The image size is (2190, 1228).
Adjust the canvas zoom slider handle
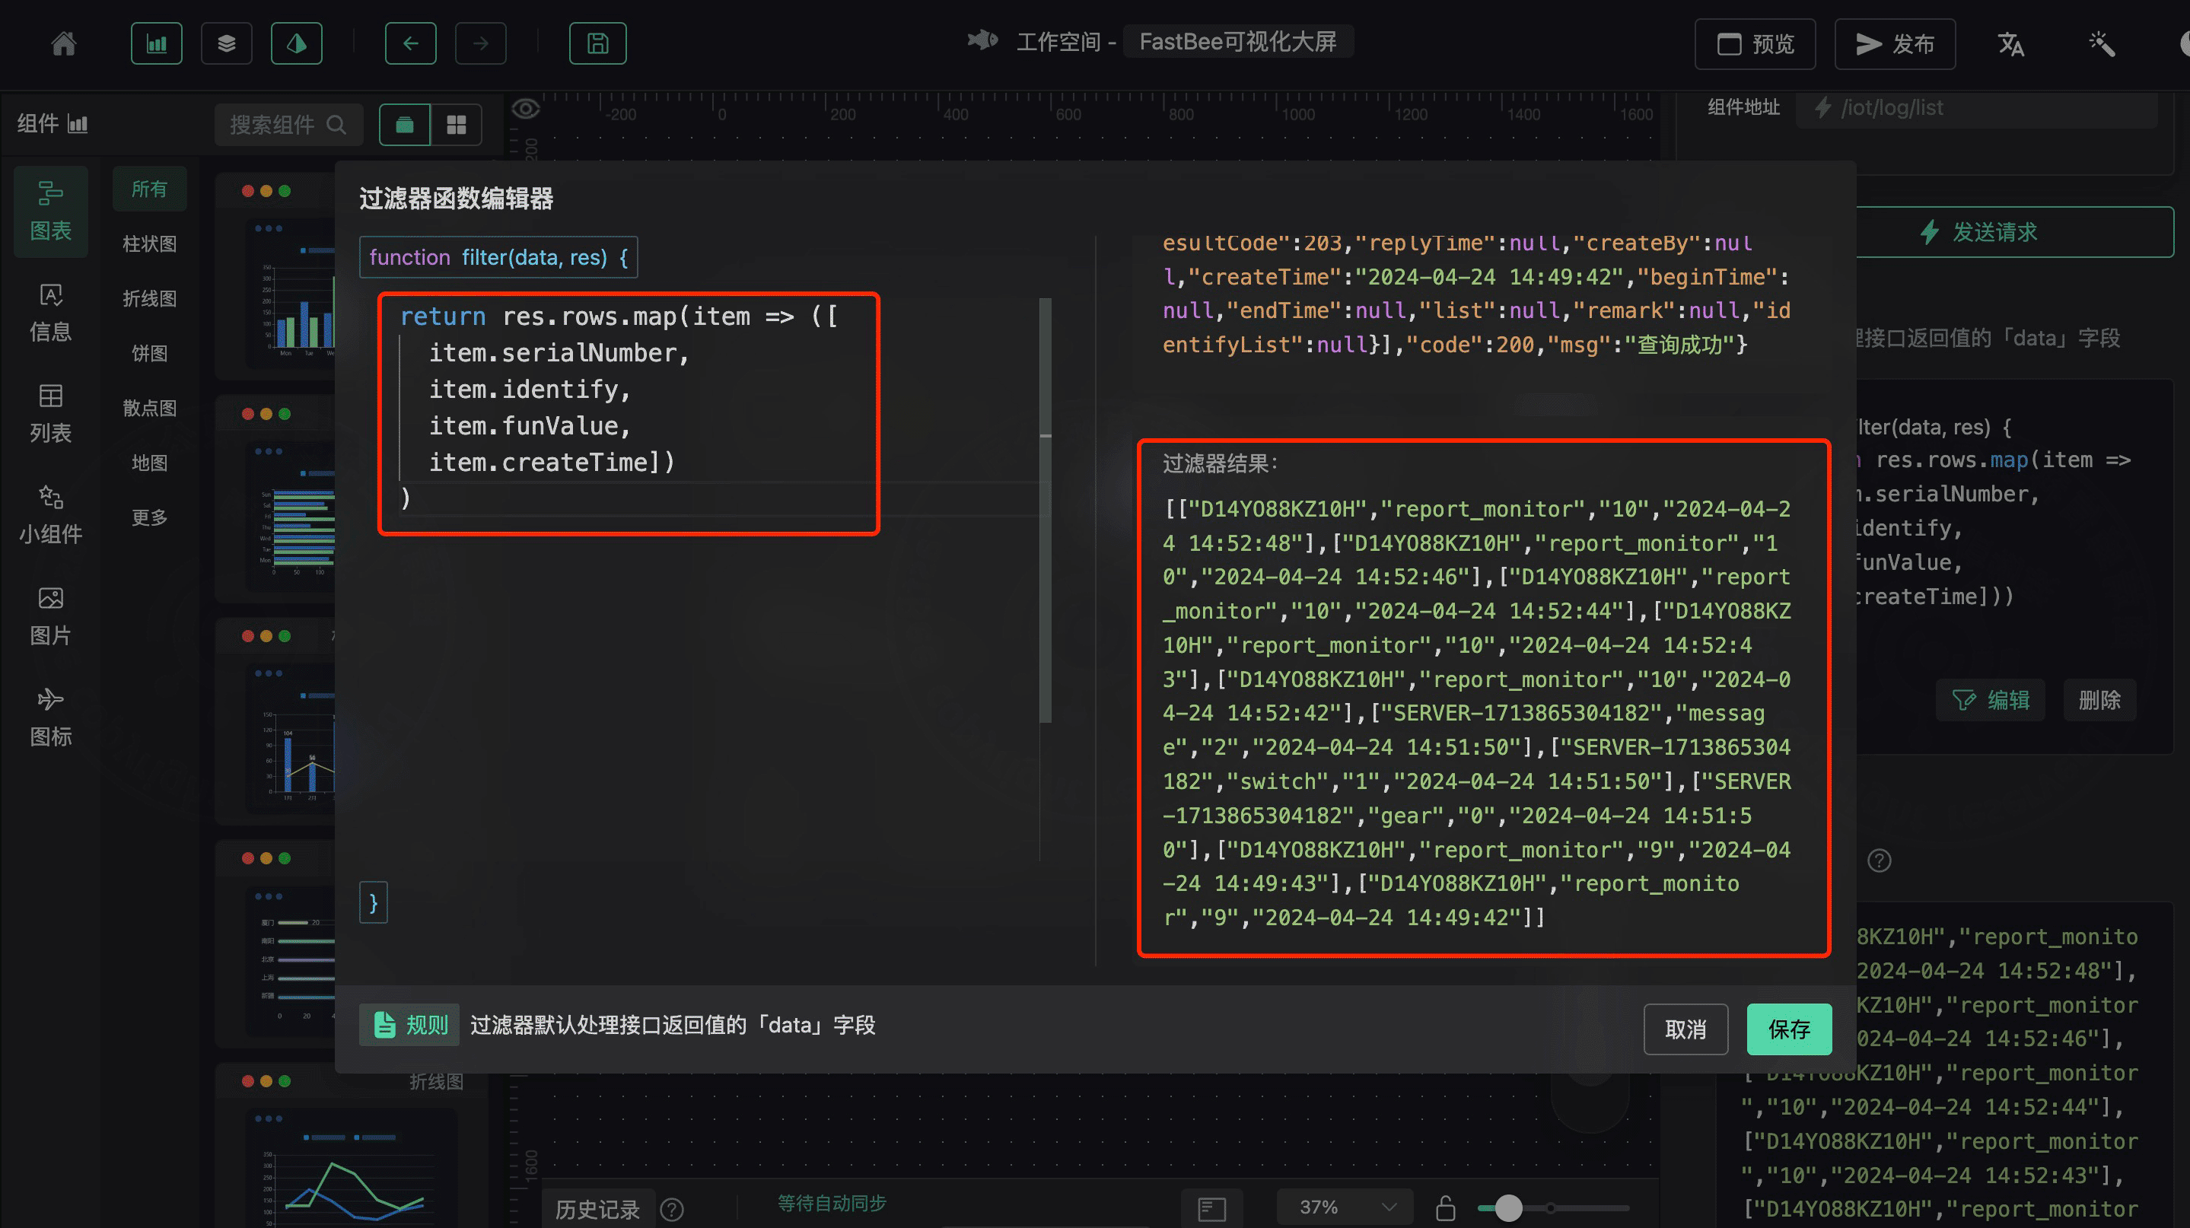(x=1509, y=1207)
